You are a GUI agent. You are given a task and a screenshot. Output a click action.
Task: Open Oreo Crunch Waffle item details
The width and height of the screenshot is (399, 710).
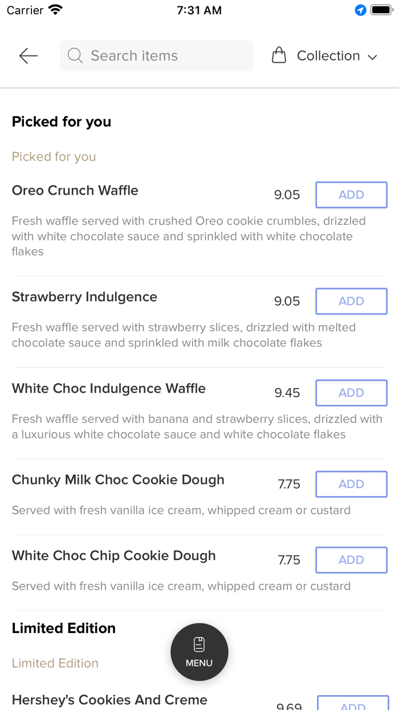pos(75,190)
